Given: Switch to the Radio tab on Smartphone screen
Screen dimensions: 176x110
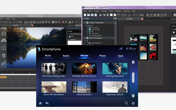Looking at the screenshot, I should 66,56.
